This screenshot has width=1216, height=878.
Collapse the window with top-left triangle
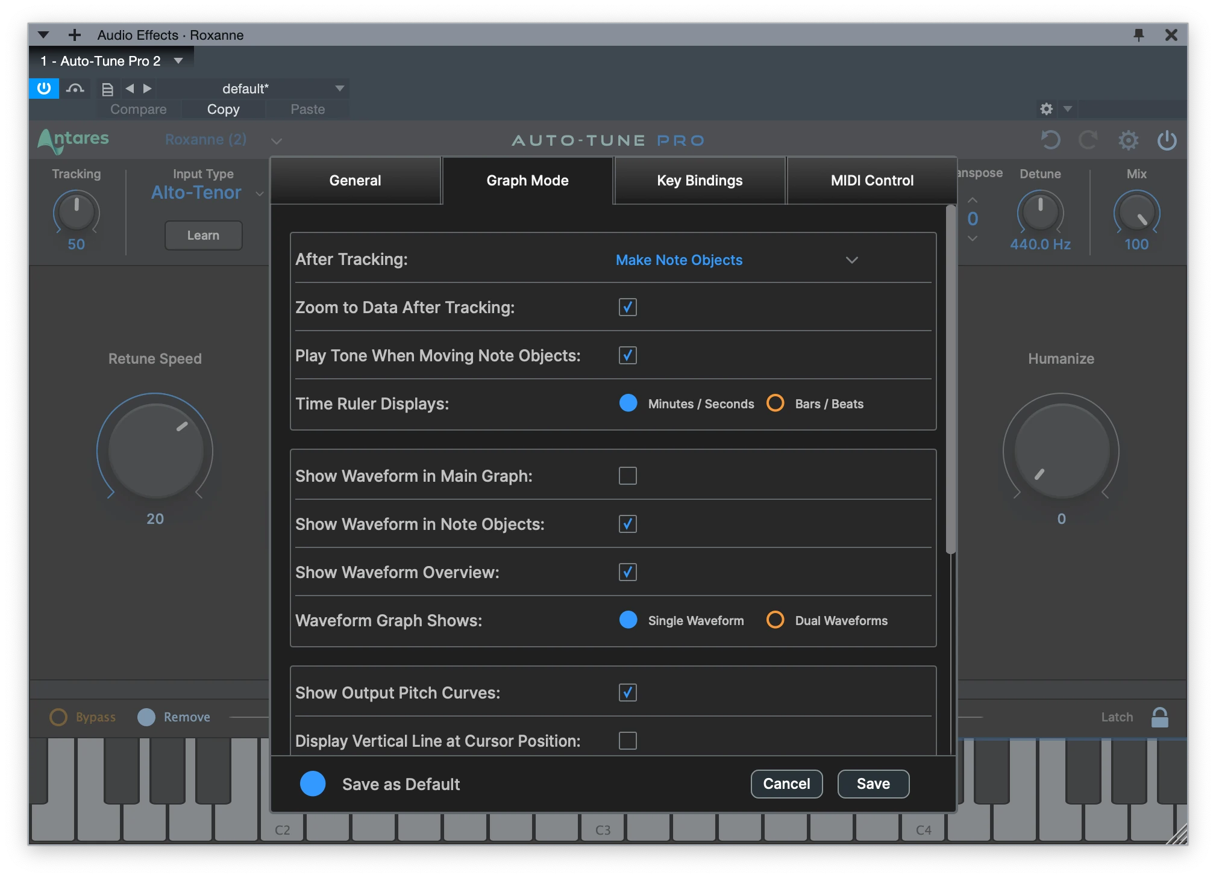coord(43,35)
